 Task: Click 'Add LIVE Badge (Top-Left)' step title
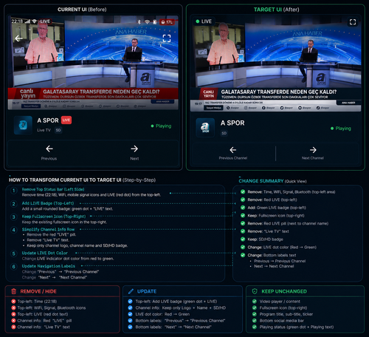(48, 203)
